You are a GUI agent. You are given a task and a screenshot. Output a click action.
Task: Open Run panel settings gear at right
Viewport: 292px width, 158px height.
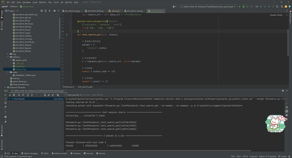(x=283, y=90)
